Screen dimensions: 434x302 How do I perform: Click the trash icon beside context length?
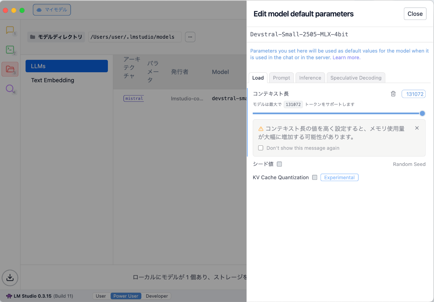coord(393,94)
